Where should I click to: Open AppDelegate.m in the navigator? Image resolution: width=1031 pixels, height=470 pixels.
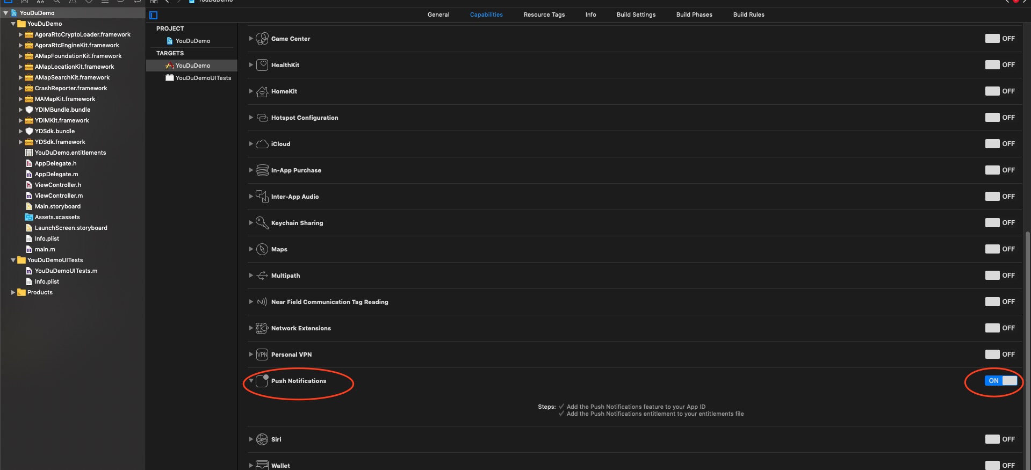[x=56, y=174]
